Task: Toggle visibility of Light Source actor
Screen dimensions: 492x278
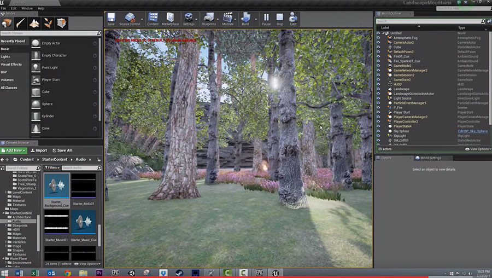Action: point(378,98)
